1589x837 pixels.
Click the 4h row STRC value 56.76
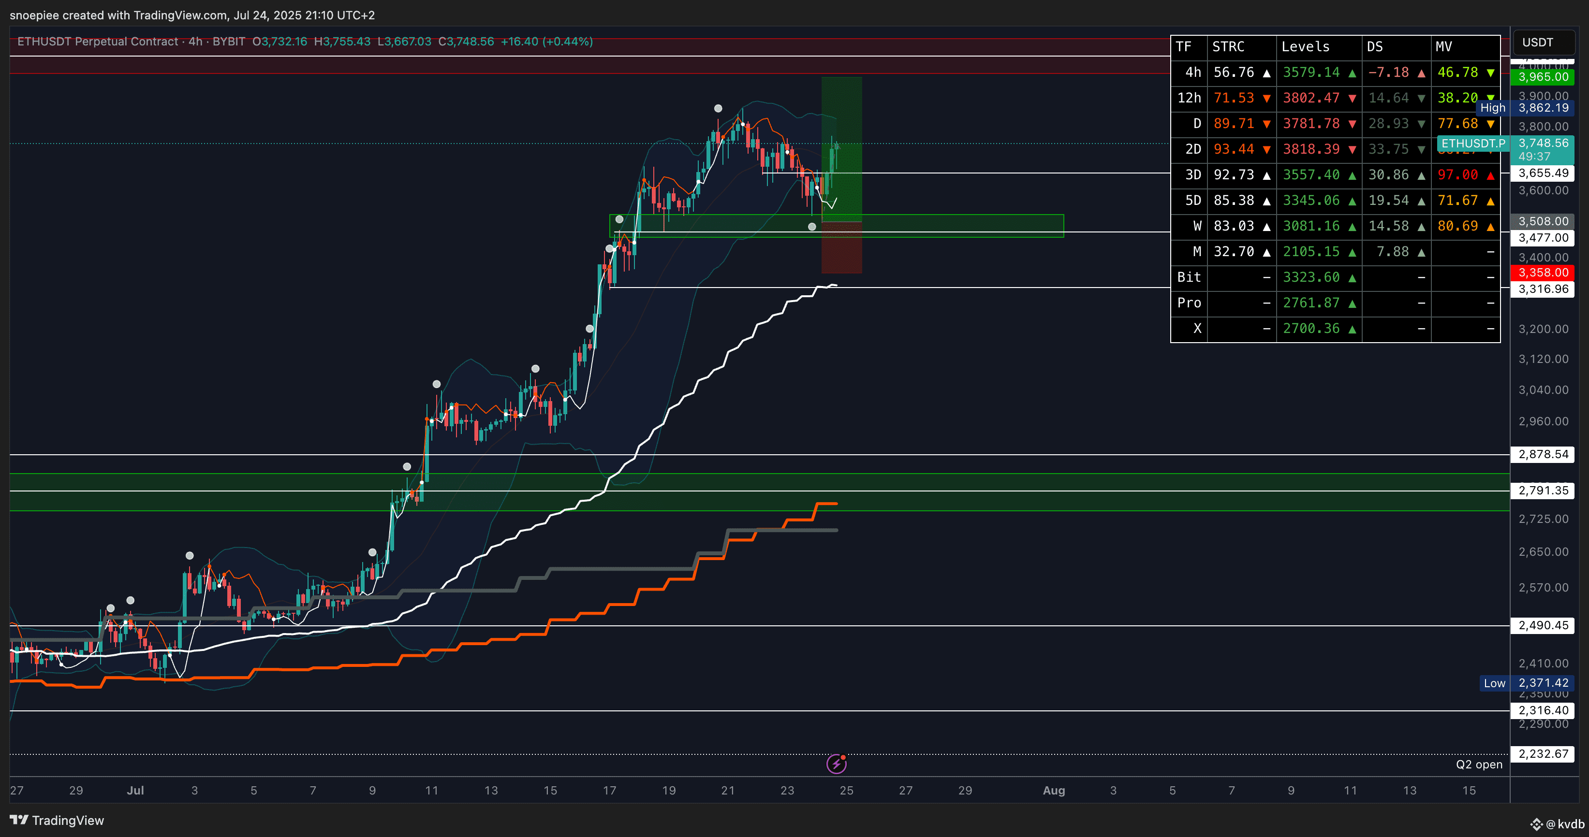[x=1234, y=72]
